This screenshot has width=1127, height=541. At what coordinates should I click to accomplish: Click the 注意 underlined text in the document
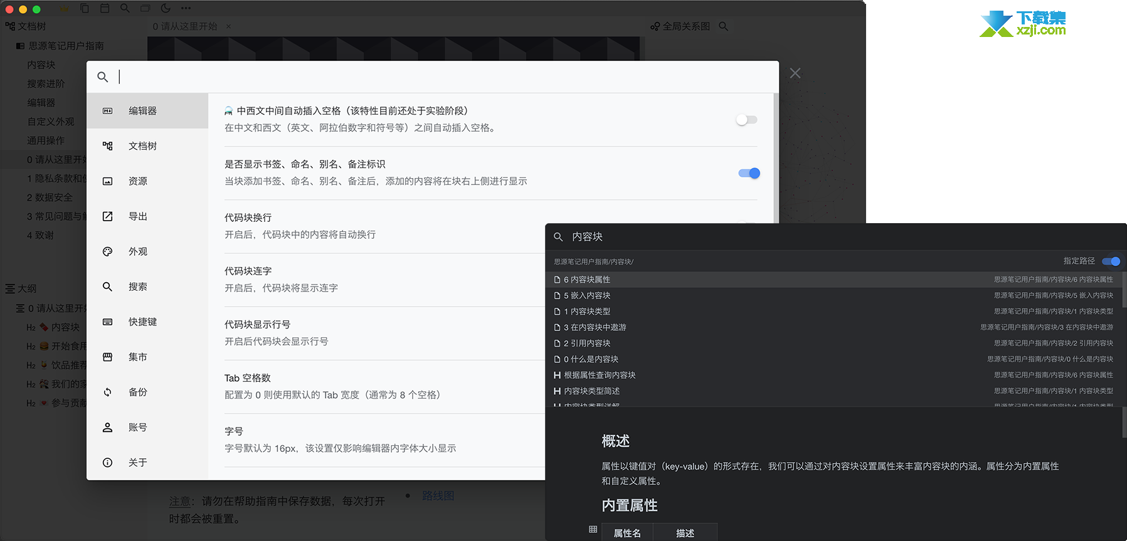click(179, 502)
